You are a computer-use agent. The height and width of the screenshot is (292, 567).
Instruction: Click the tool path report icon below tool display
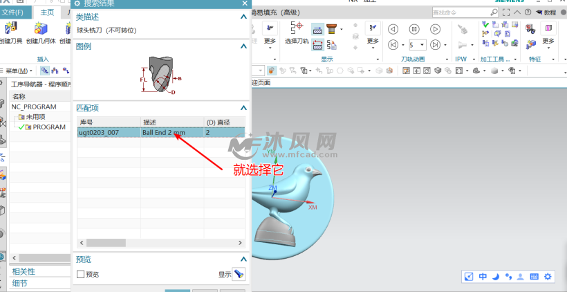(x=332, y=45)
